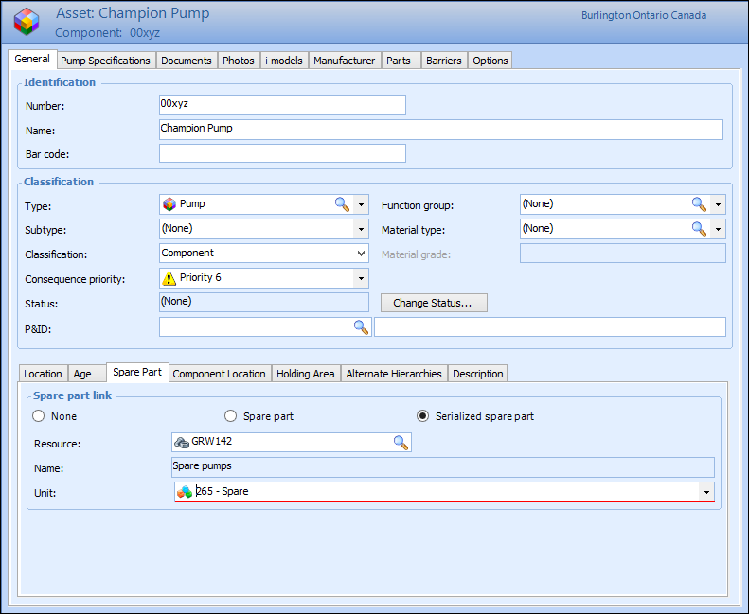Open the Holding Area tab
749x614 pixels.
click(x=305, y=374)
